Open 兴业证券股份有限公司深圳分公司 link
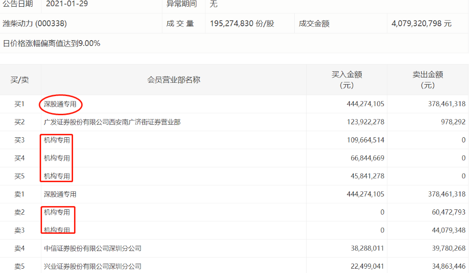Screen dimensions: 469x273 tap(93, 266)
